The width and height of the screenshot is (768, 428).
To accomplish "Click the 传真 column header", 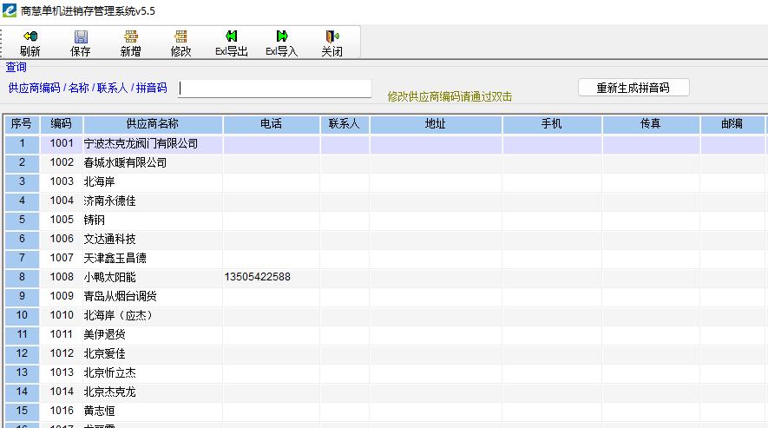I will 651,124.
